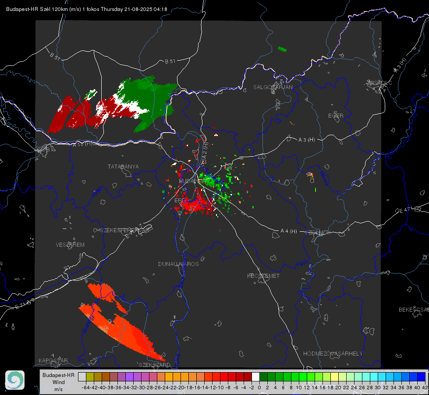Image resolution: width=429 pixels, height=395 pixels.
Task: Pick the dark green swatch between 0 and 2
Action: coord(263,377)
